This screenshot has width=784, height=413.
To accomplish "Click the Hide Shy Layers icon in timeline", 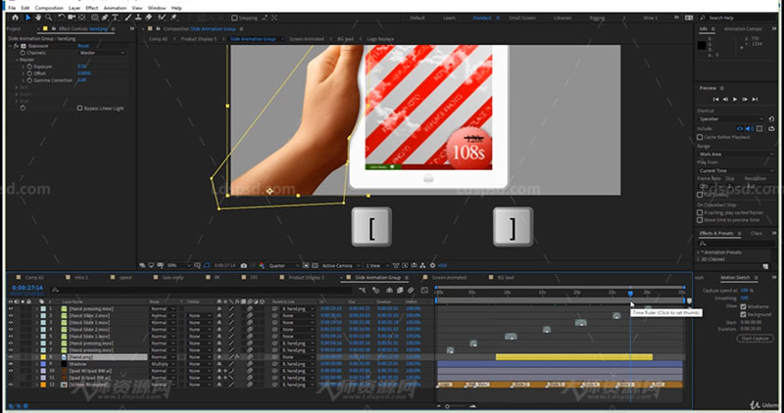I will click(x=389, y=290).
